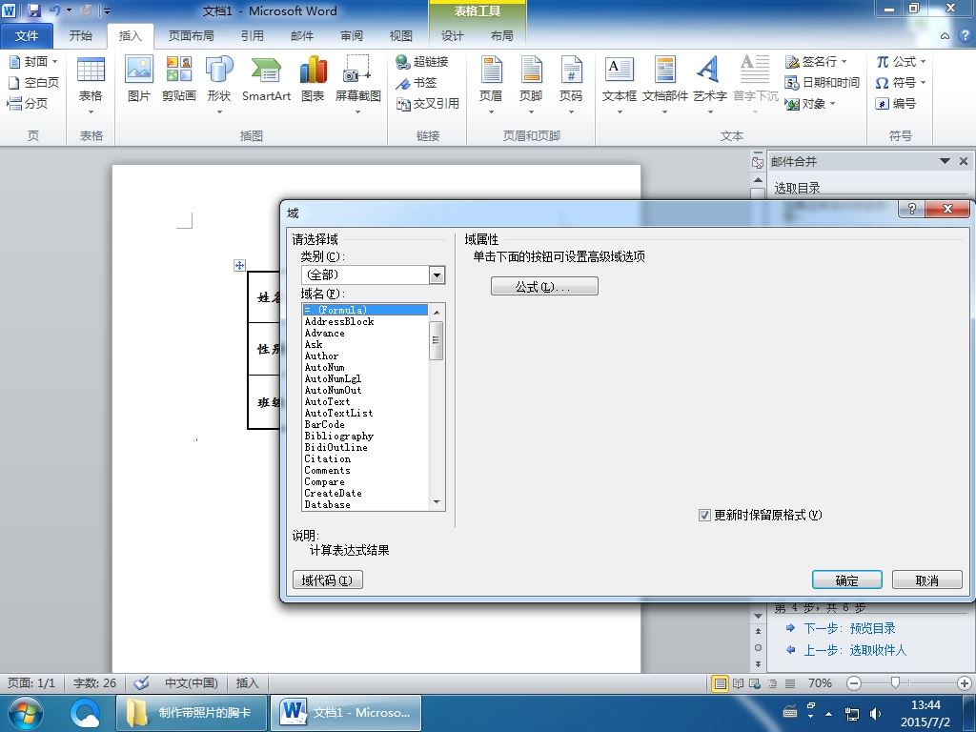Insert a 编号 number symbol
976x732 pixels.
pyautogui.click(x=896, y=103)
